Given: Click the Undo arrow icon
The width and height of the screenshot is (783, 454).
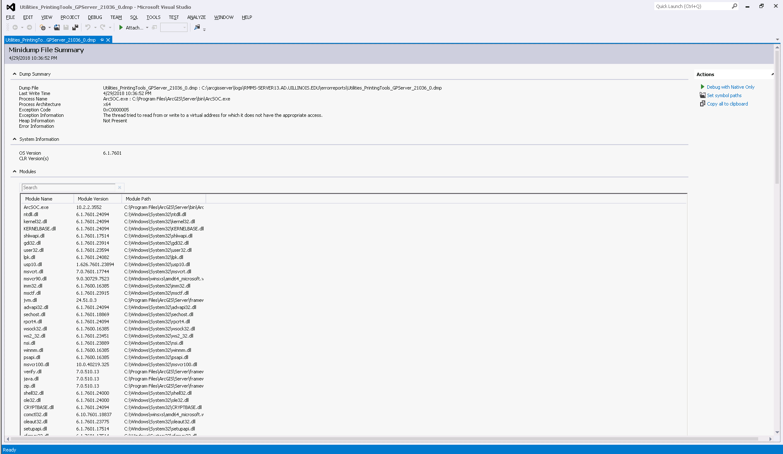Looking at the screenshot, I should (x=88, y=28).
